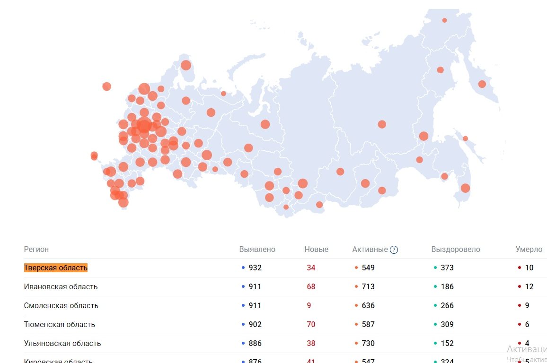Viewport: 547px width, 363px height.
Task: Select the largest bubble over Moscow region
Action: click(144, 126)
